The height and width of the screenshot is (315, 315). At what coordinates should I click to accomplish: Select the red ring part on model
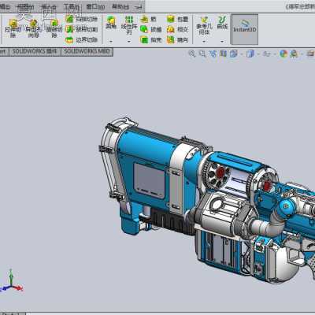point(220,172)
